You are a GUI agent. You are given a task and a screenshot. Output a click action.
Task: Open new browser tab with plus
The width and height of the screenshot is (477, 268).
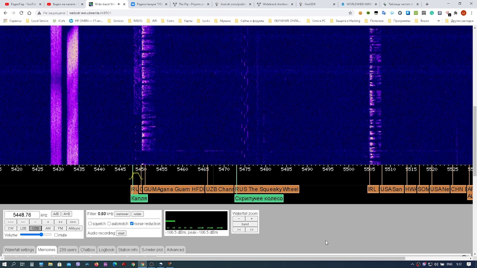(427, 4)
